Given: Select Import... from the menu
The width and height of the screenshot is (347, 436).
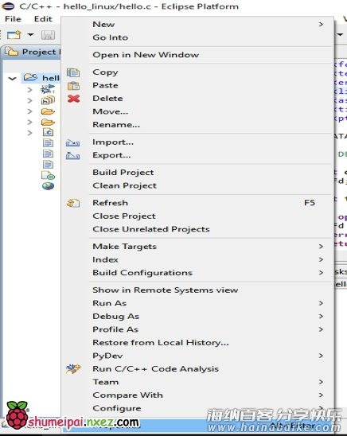Looking at the screenshot, I should tap(197, 142).
